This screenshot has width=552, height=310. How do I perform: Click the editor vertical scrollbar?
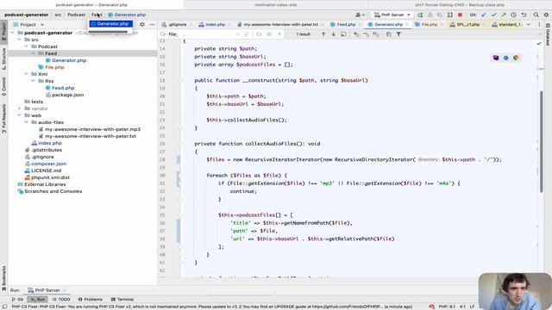click(x=541, y=141)
